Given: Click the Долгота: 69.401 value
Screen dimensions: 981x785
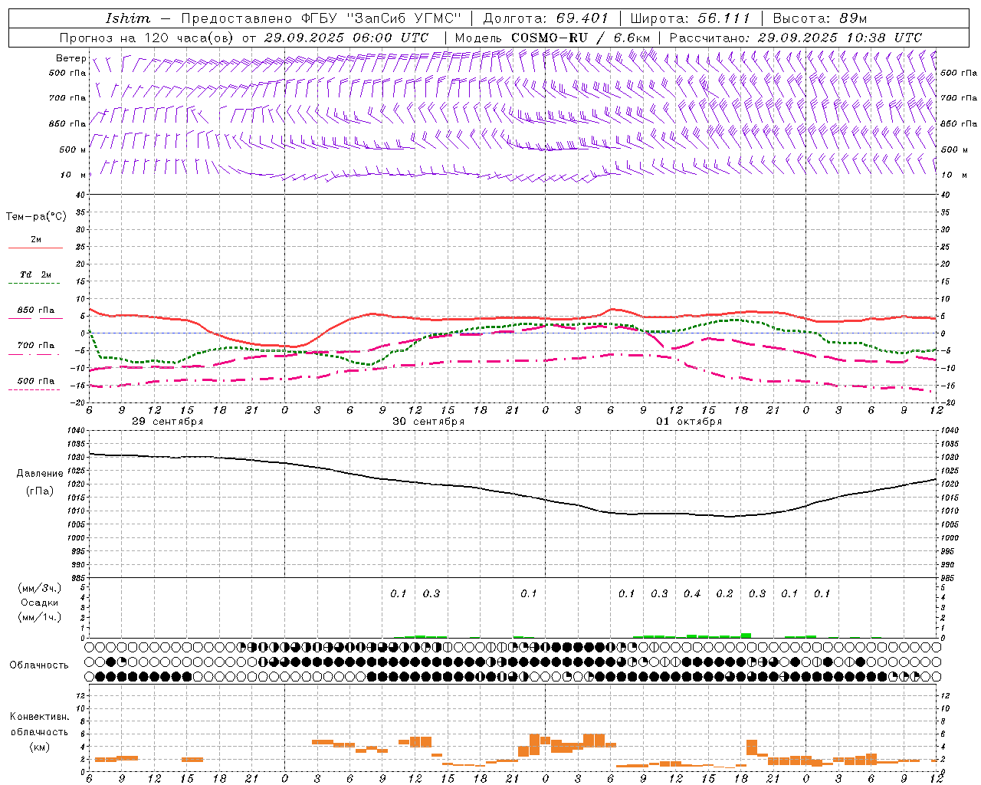Looking at the screenshot, I should (546, 18).
